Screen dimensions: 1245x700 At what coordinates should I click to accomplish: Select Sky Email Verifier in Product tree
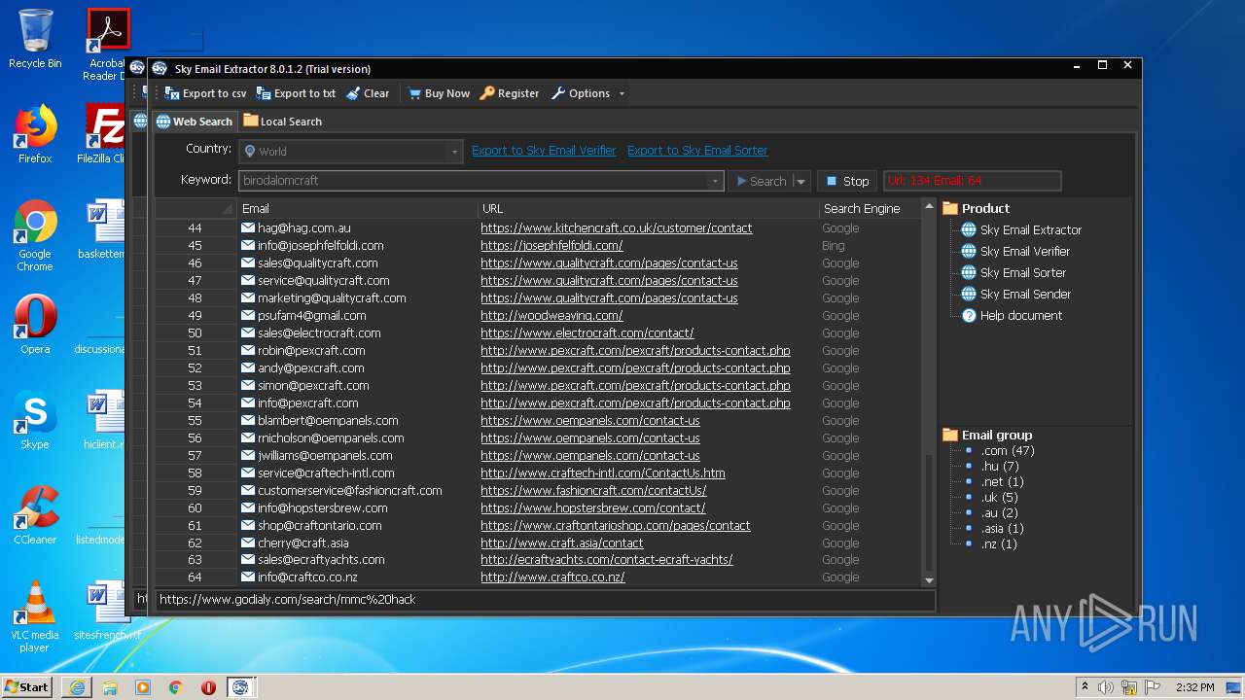1024,252
